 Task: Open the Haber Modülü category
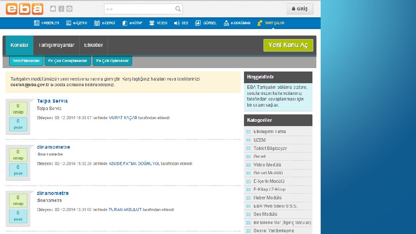click(x=267, y=198)
